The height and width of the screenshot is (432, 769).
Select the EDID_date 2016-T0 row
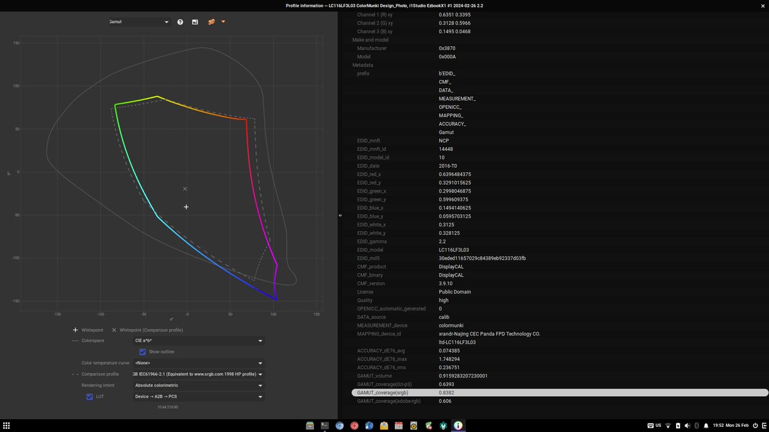559,166
